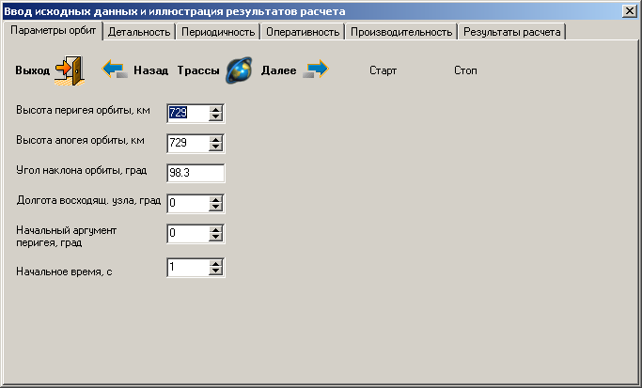Viewport: 642px width, 388px height.
Task: Click the blue forward arrow next to Далее
Action: 316,70
